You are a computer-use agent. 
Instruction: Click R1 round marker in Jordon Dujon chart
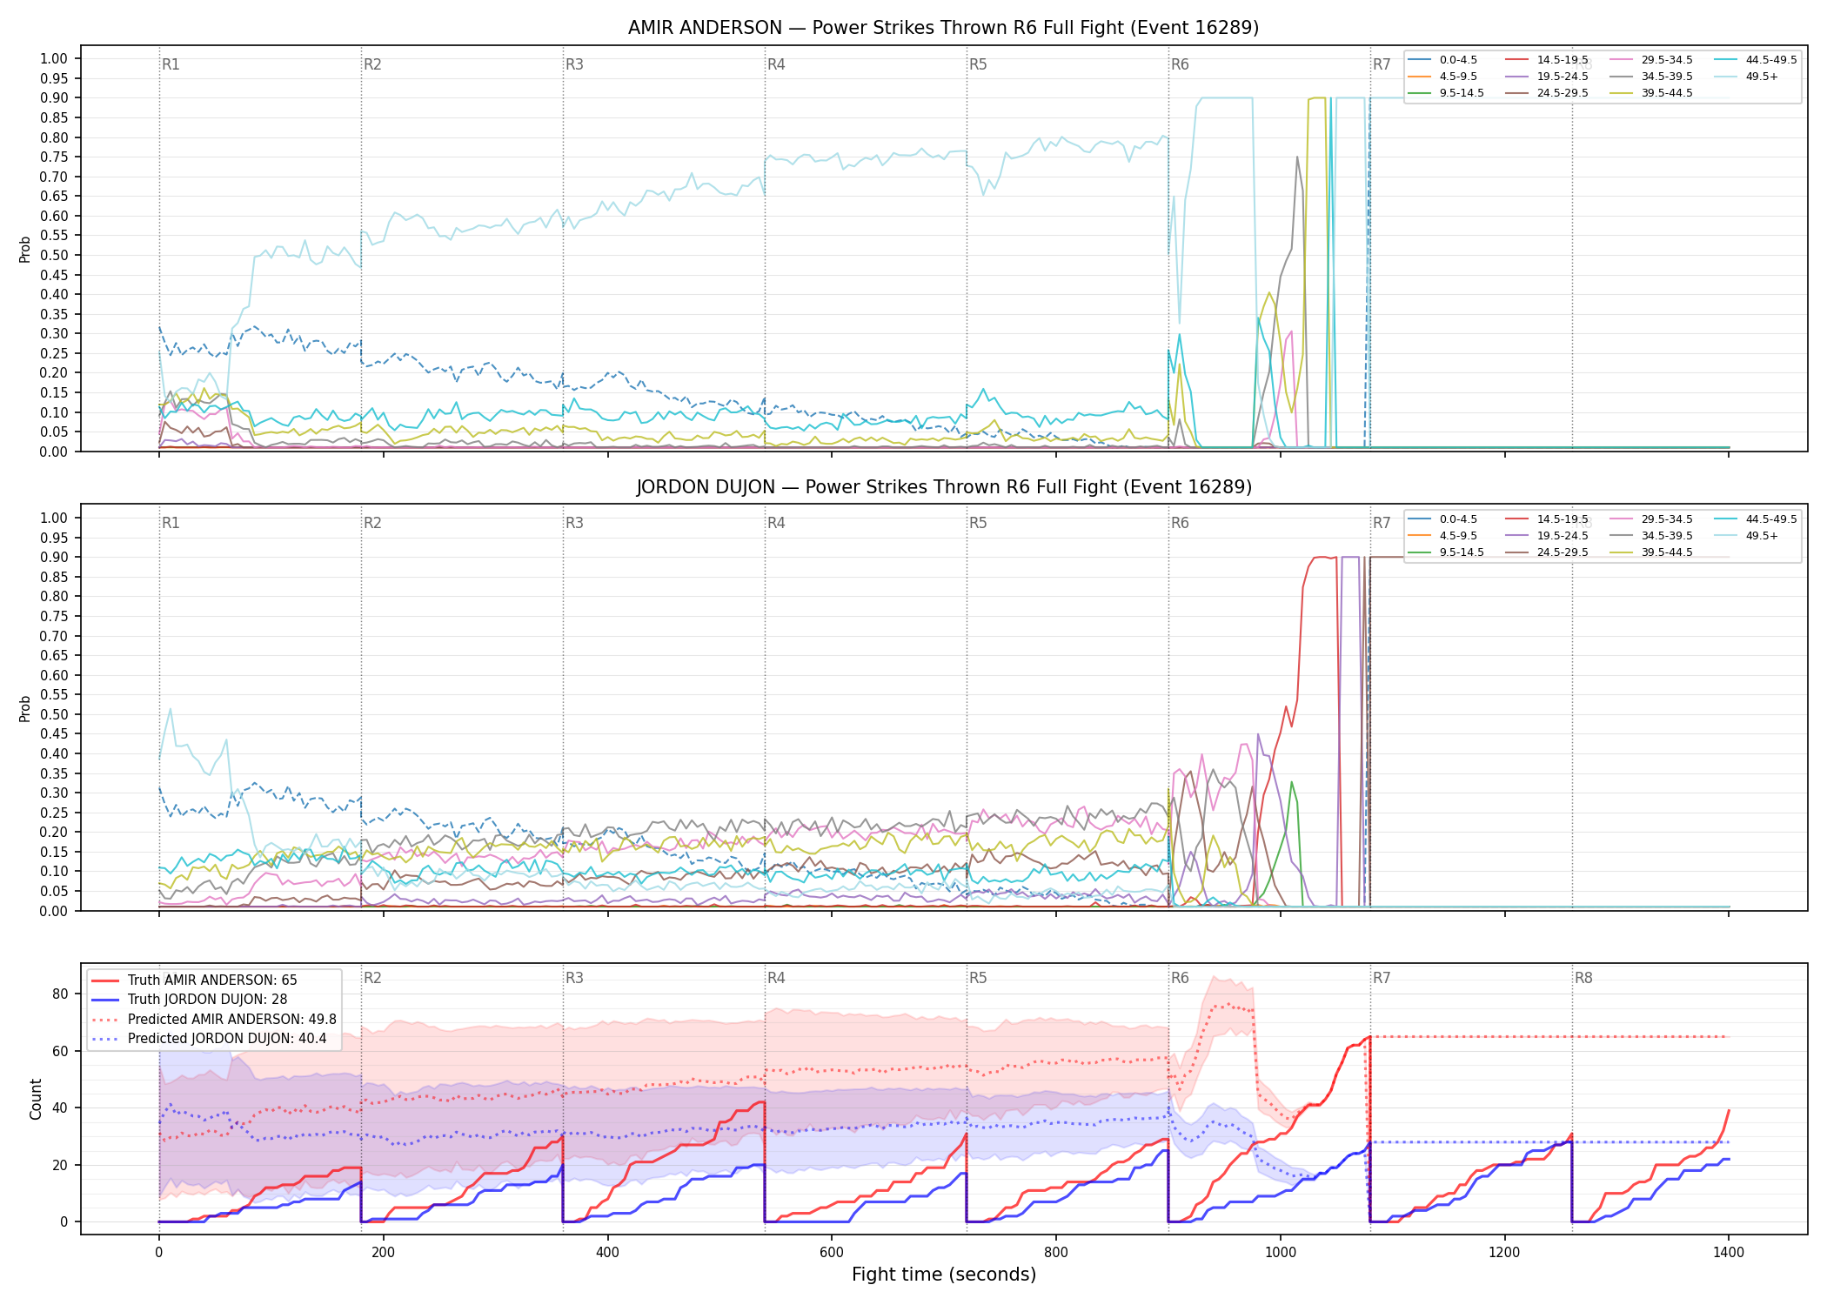pyautogui.click(x=171, y=523)
